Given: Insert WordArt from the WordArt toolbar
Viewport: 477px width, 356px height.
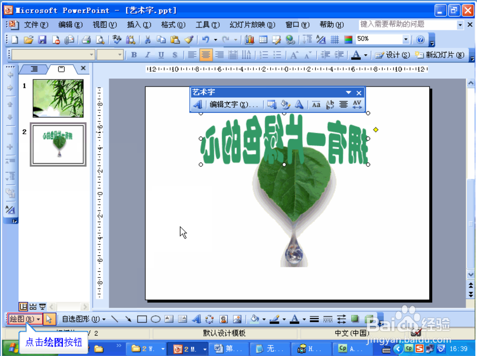Looking at the screenshot, I should [x=198, y=104].
